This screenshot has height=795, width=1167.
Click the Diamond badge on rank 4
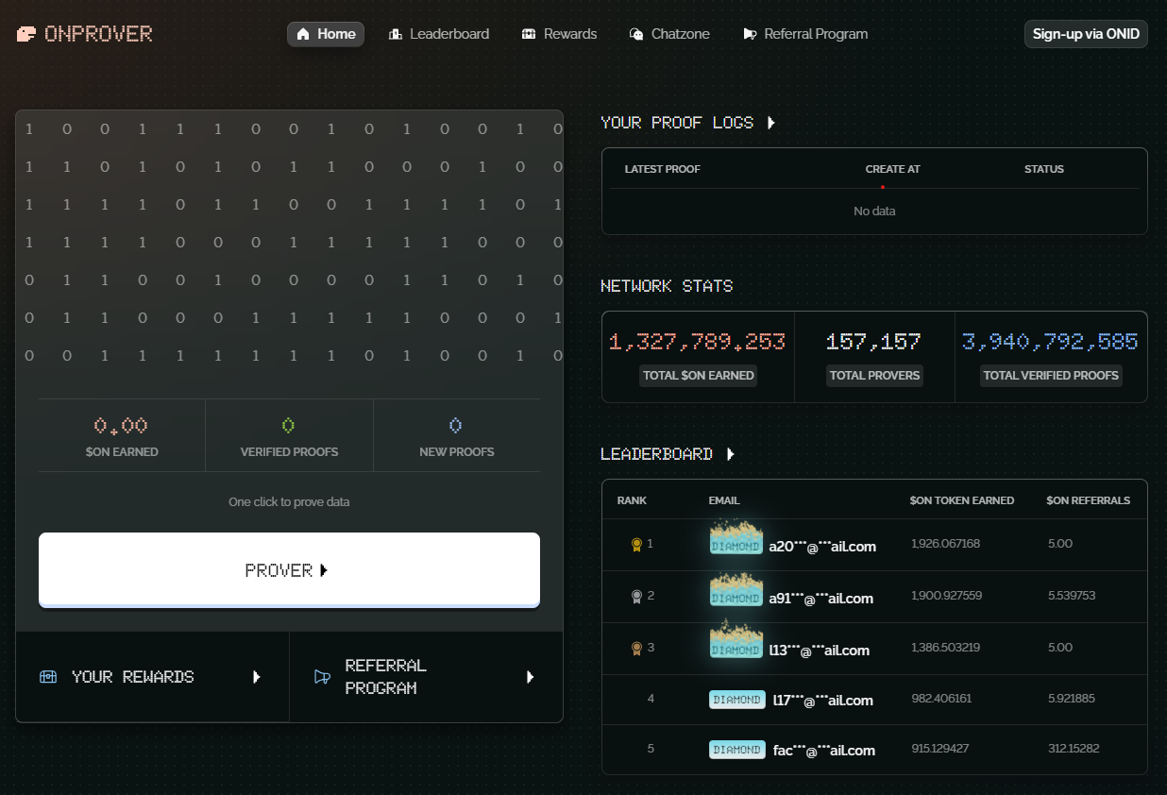coord(736,700)
